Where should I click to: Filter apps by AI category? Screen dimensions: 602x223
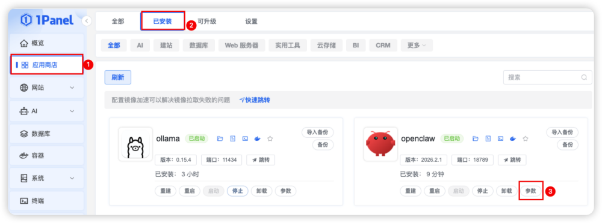click(x=140, y=45)
